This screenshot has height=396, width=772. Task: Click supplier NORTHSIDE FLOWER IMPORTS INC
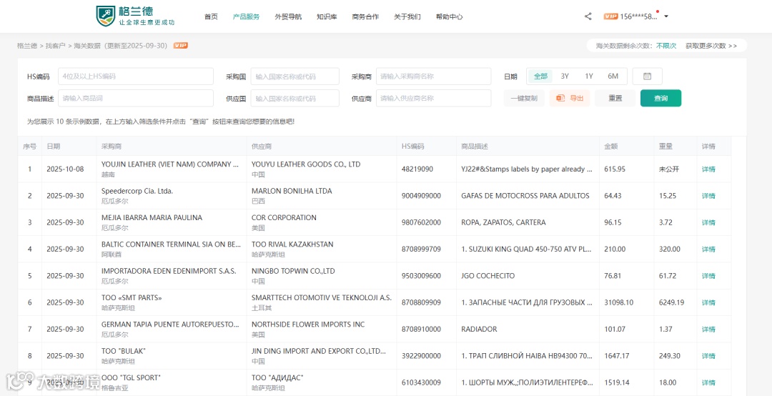click(x=308, y=324)
